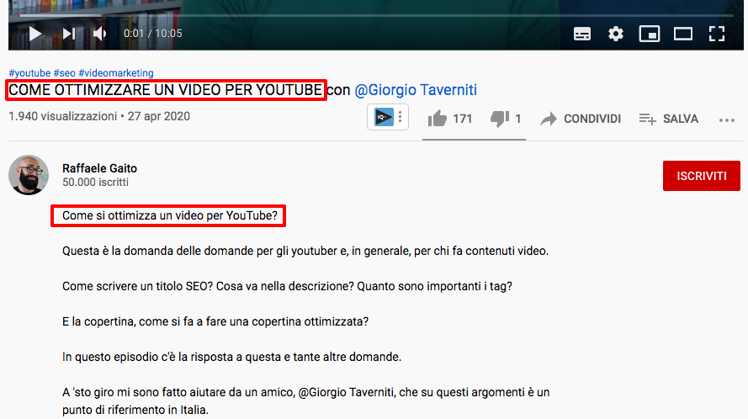
Task: Enable theater mode view
Action: (683, 34)
